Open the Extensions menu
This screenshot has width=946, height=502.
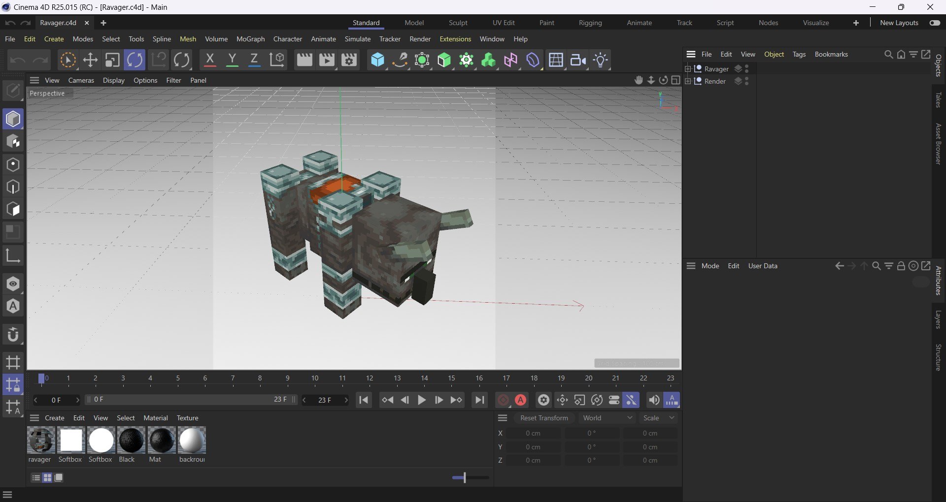tap(455, 39)
